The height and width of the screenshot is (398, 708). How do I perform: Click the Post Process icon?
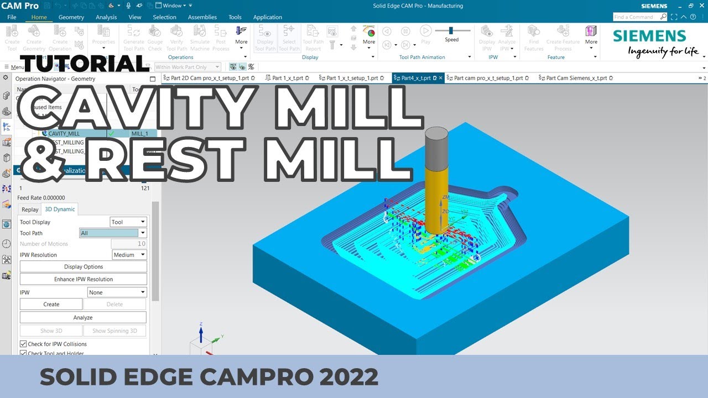(221, 32)
